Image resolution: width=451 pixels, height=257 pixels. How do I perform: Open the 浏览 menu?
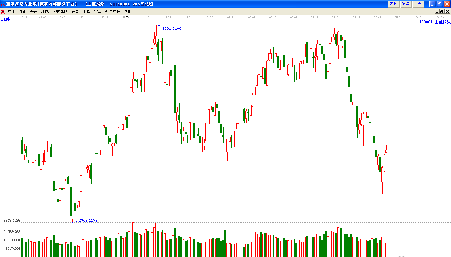pyautogui.click(x=23, y=12)
